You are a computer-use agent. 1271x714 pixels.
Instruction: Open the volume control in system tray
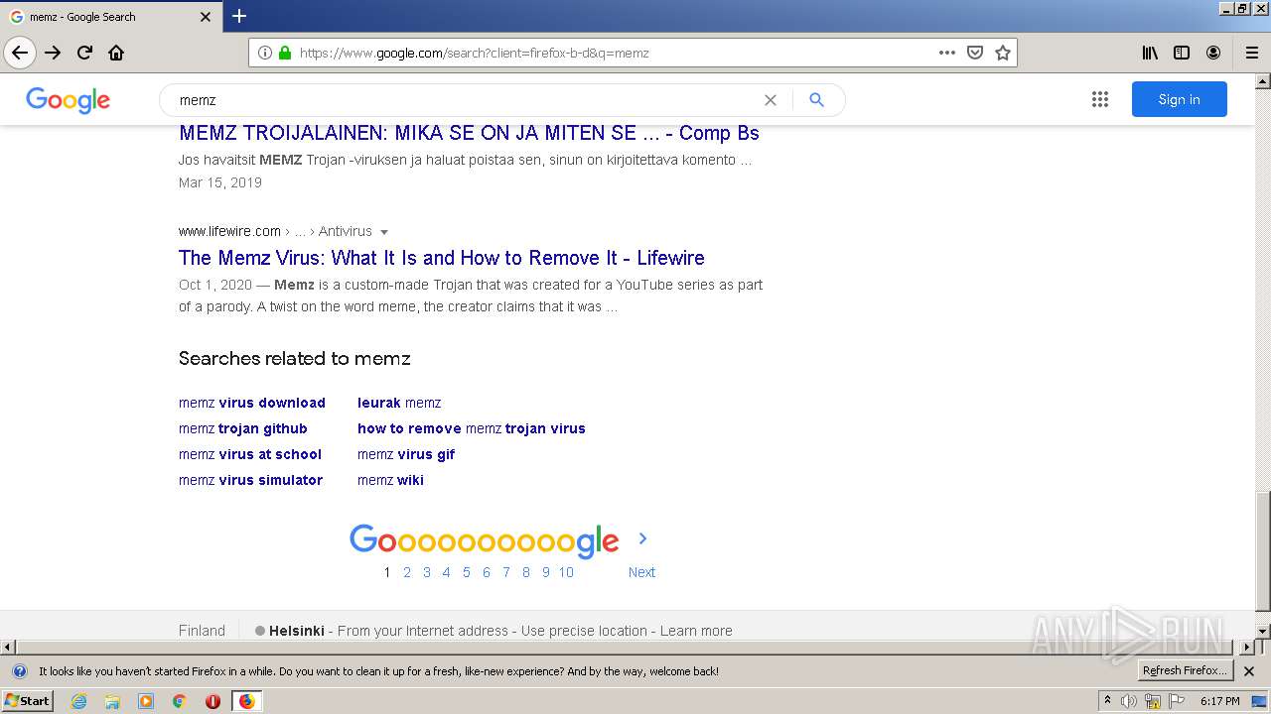(x=1129, y=701)
